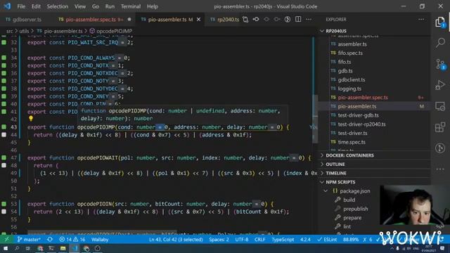Expand the DOCKER: CONTAINERS section
450x253 pixels.
[x=349, y=155]
